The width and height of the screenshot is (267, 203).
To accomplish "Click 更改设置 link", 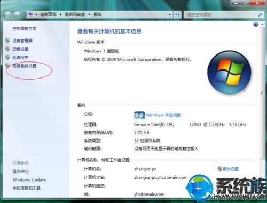I will [231, 169].
